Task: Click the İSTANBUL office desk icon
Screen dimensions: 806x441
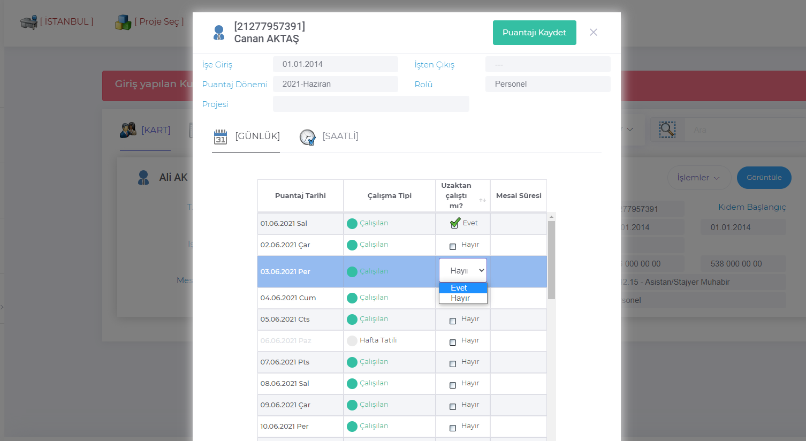Action: (x=29, y=22)
